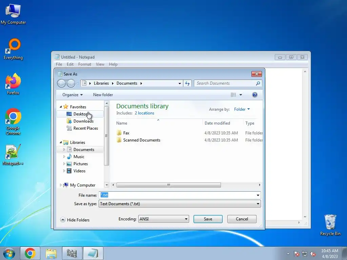Click the muted volume tray icon
The height and width of the screenshot is (260, 347).
click(313, 254)
